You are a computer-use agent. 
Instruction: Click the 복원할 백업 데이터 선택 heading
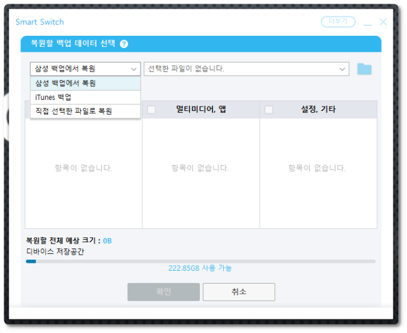point(73,43)
